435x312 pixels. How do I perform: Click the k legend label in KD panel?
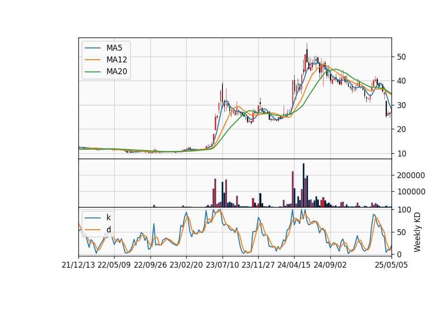pos(109,217)
